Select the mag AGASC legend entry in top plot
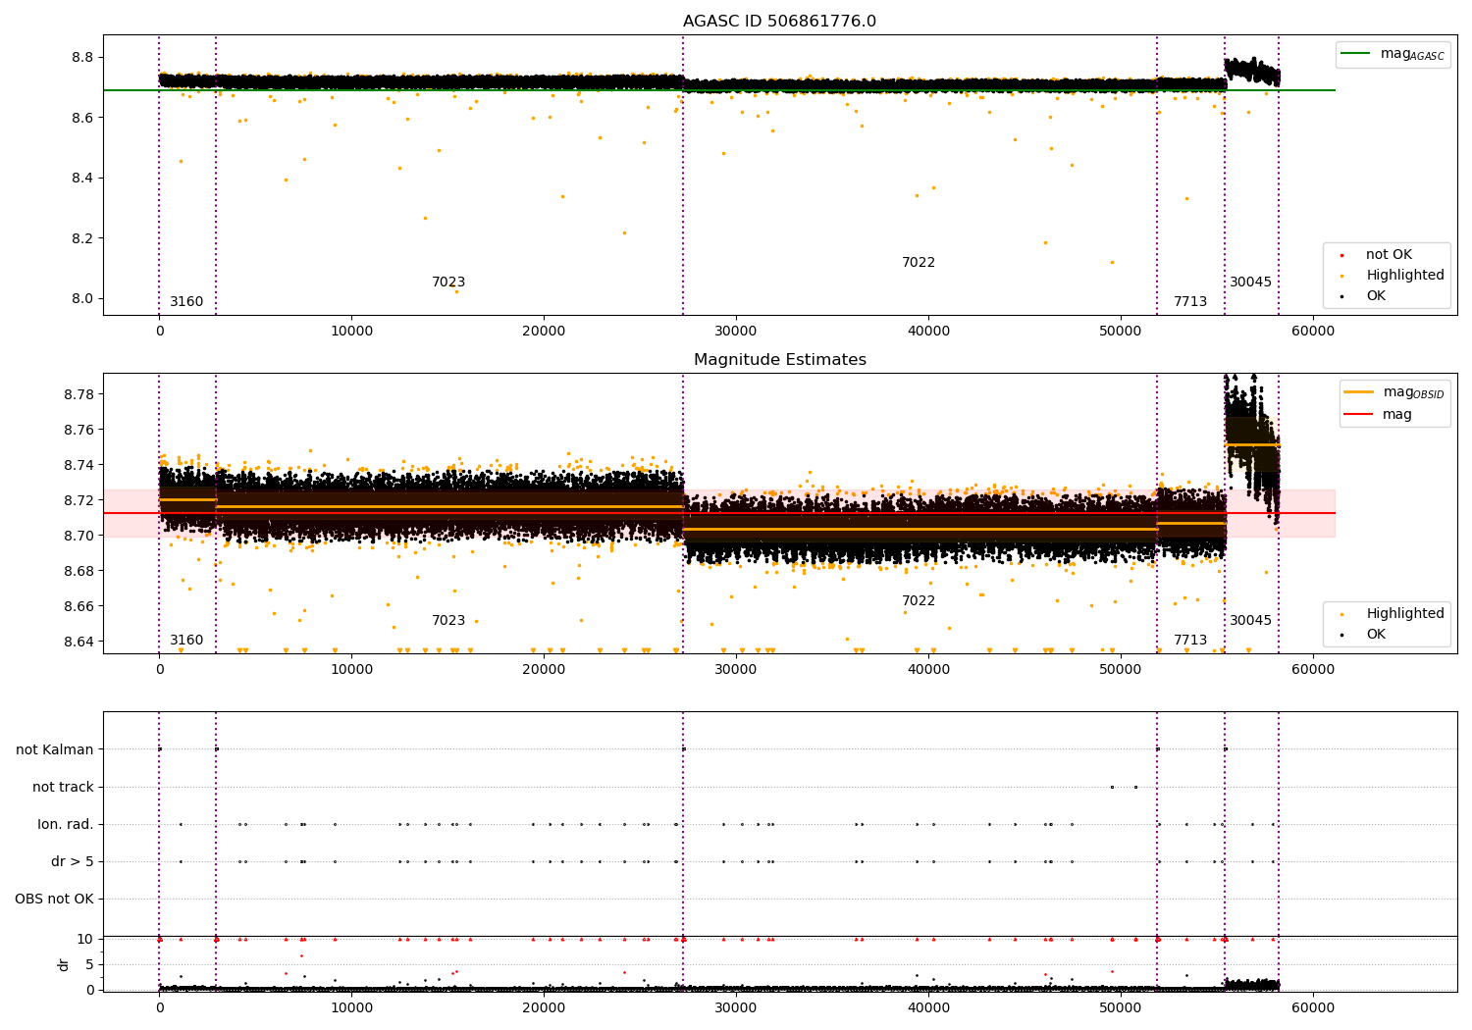 1412,54
